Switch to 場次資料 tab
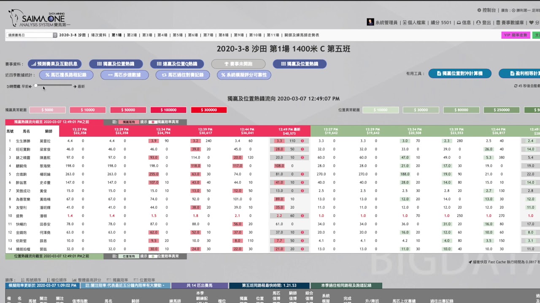This screenshot has height=303, width=540. click(x=99, y=35)
